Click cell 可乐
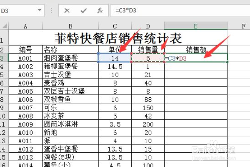 pos(70,108)
